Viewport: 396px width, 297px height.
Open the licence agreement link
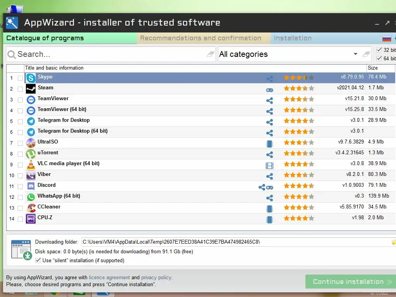click(109, 277)
